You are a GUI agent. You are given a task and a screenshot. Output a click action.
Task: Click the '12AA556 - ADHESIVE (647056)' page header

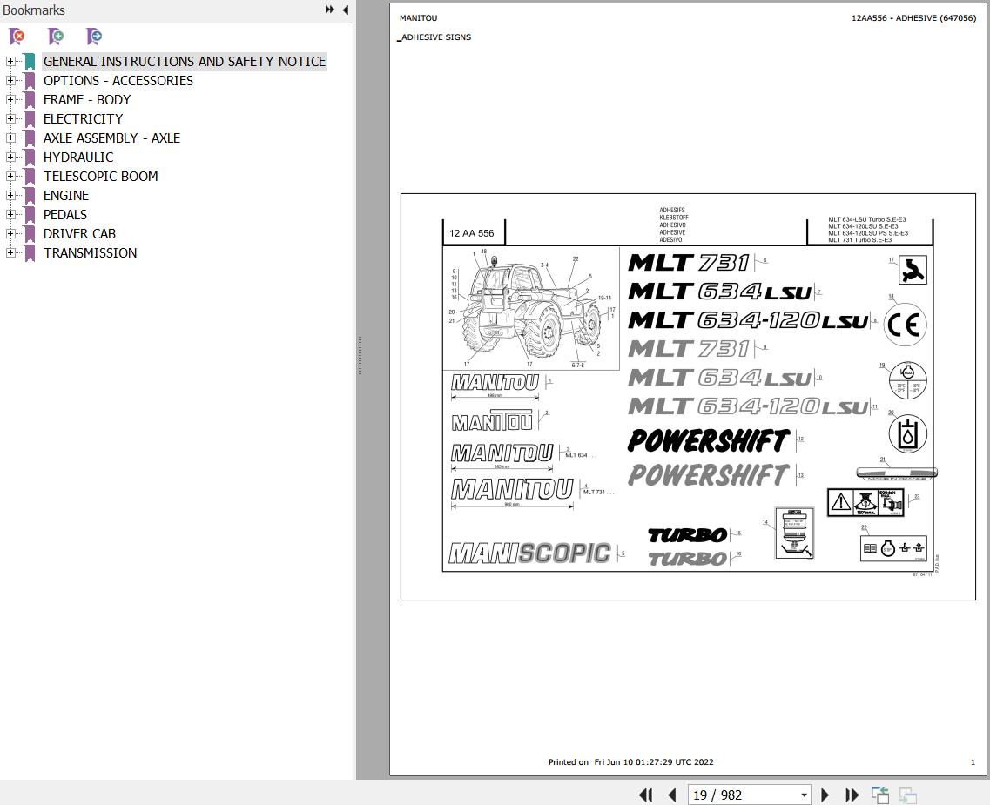point(913,18)
